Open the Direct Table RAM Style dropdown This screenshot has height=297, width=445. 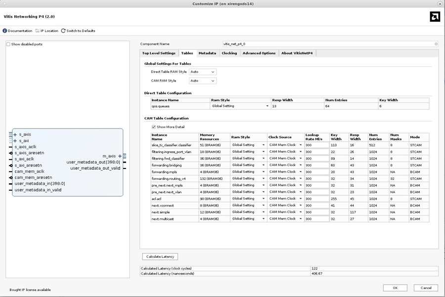tap(203, 72)
